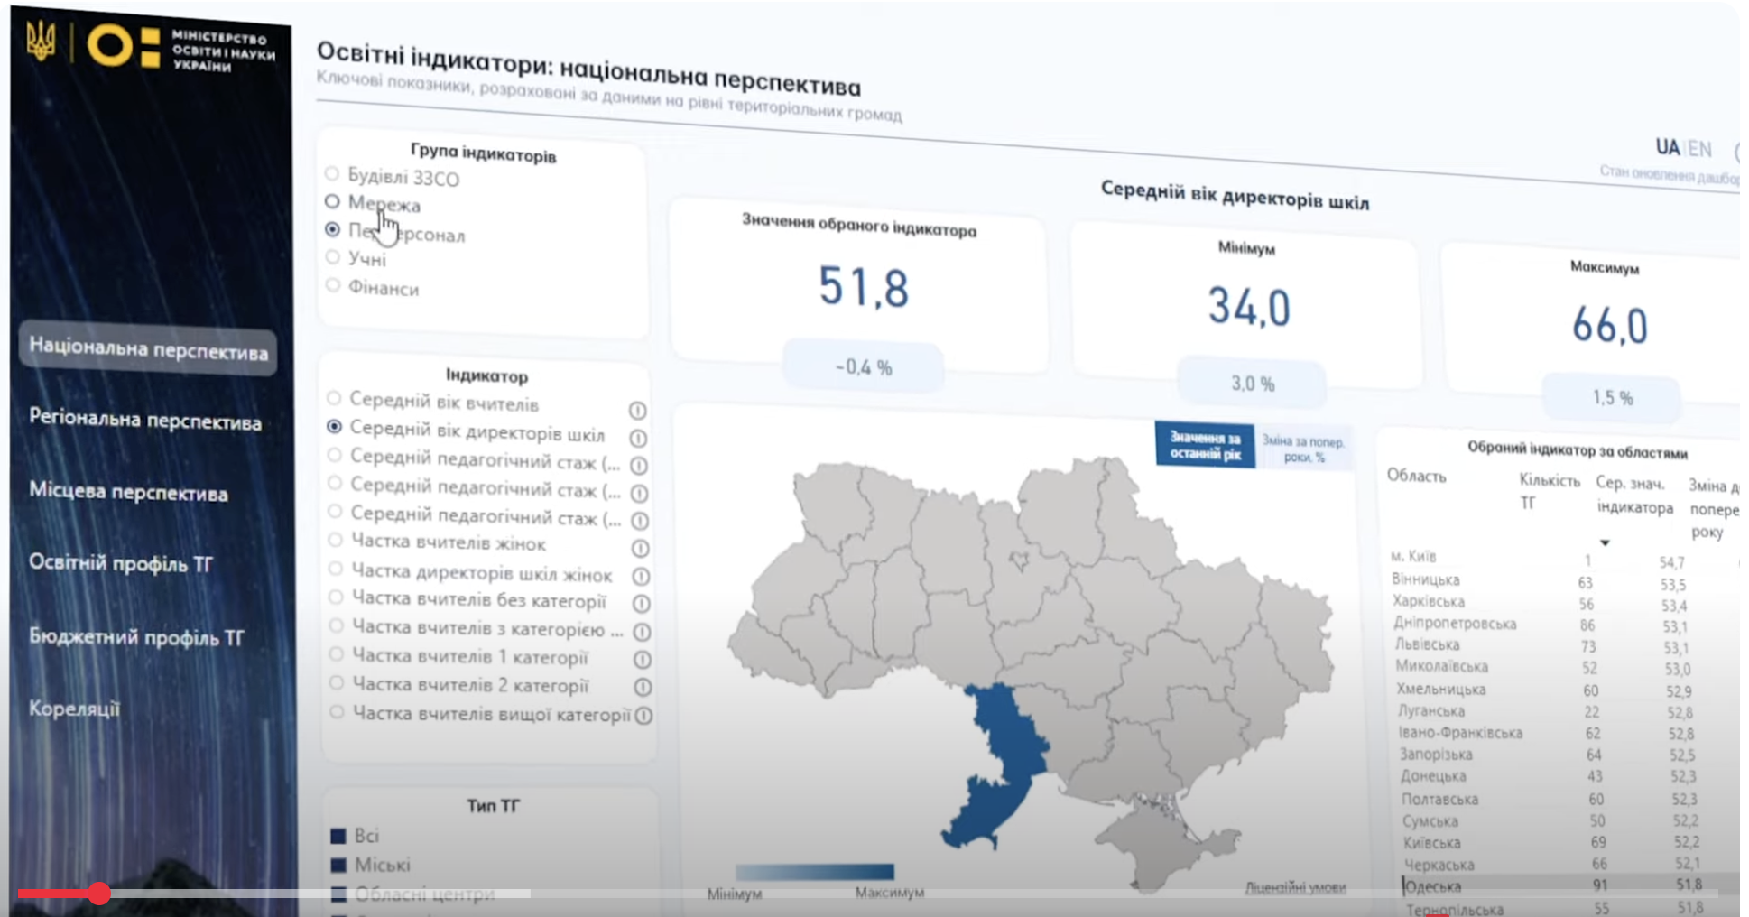Open the Ліцензійні умови link
1749x917 pixels.
1295,888
